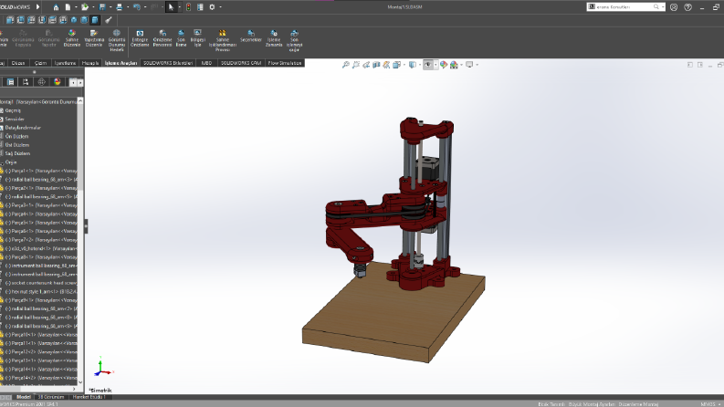
Task: Open the PropertyManager tab icon
Action: [10, 82]
